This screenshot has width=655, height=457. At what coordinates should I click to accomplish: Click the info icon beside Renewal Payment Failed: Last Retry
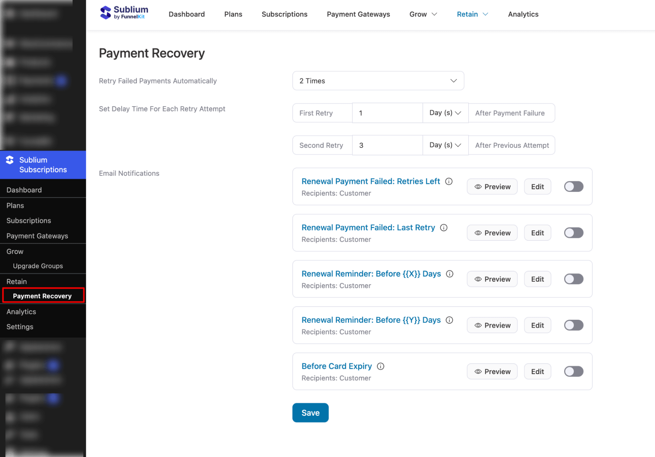(x=444, y=227)
